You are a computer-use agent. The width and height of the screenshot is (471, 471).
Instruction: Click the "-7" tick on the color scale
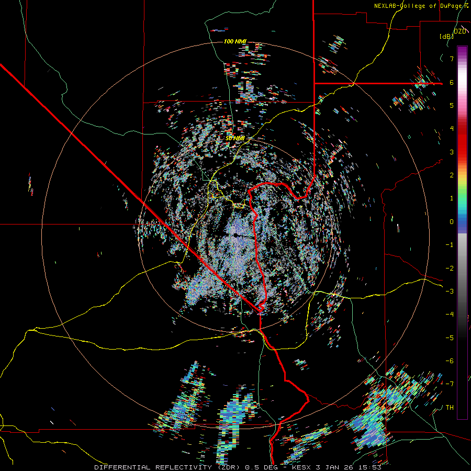click(450, 384)
